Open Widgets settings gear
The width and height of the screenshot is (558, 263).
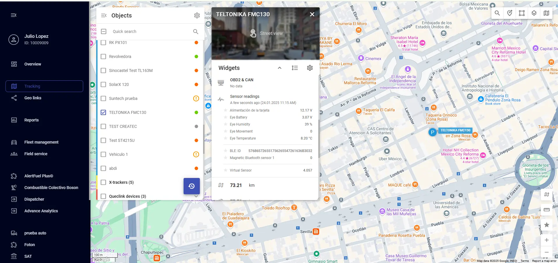click(310, 68)
